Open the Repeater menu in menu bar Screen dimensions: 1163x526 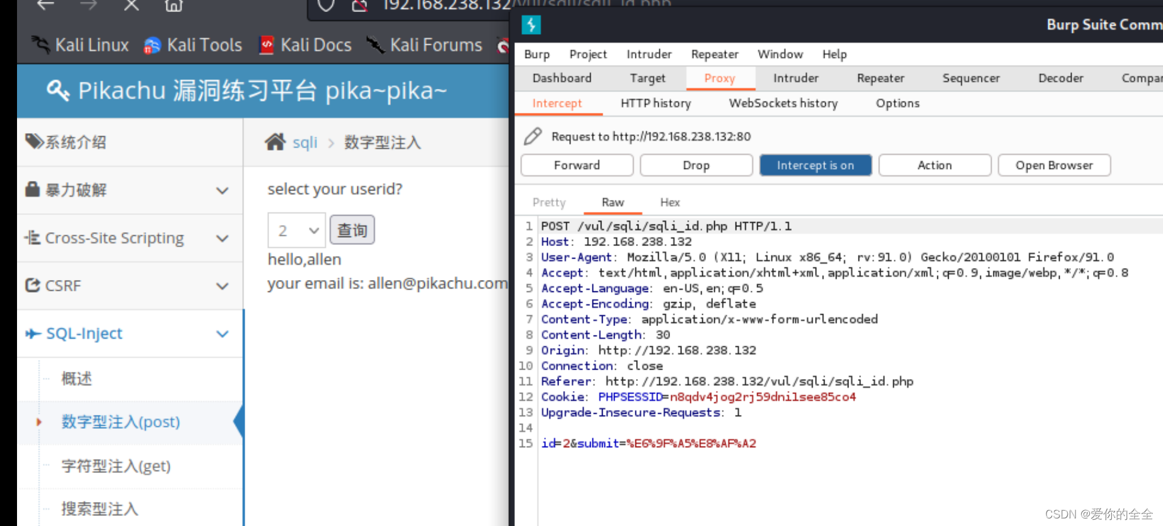point(714,54)
